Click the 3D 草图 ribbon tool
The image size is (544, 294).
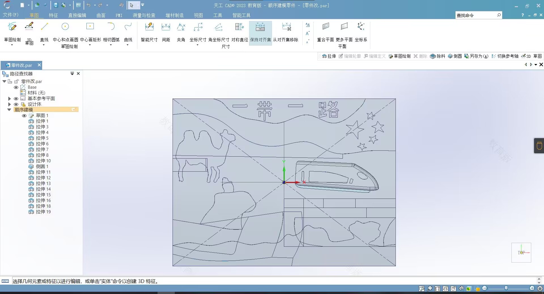click(x=29, y=33)
